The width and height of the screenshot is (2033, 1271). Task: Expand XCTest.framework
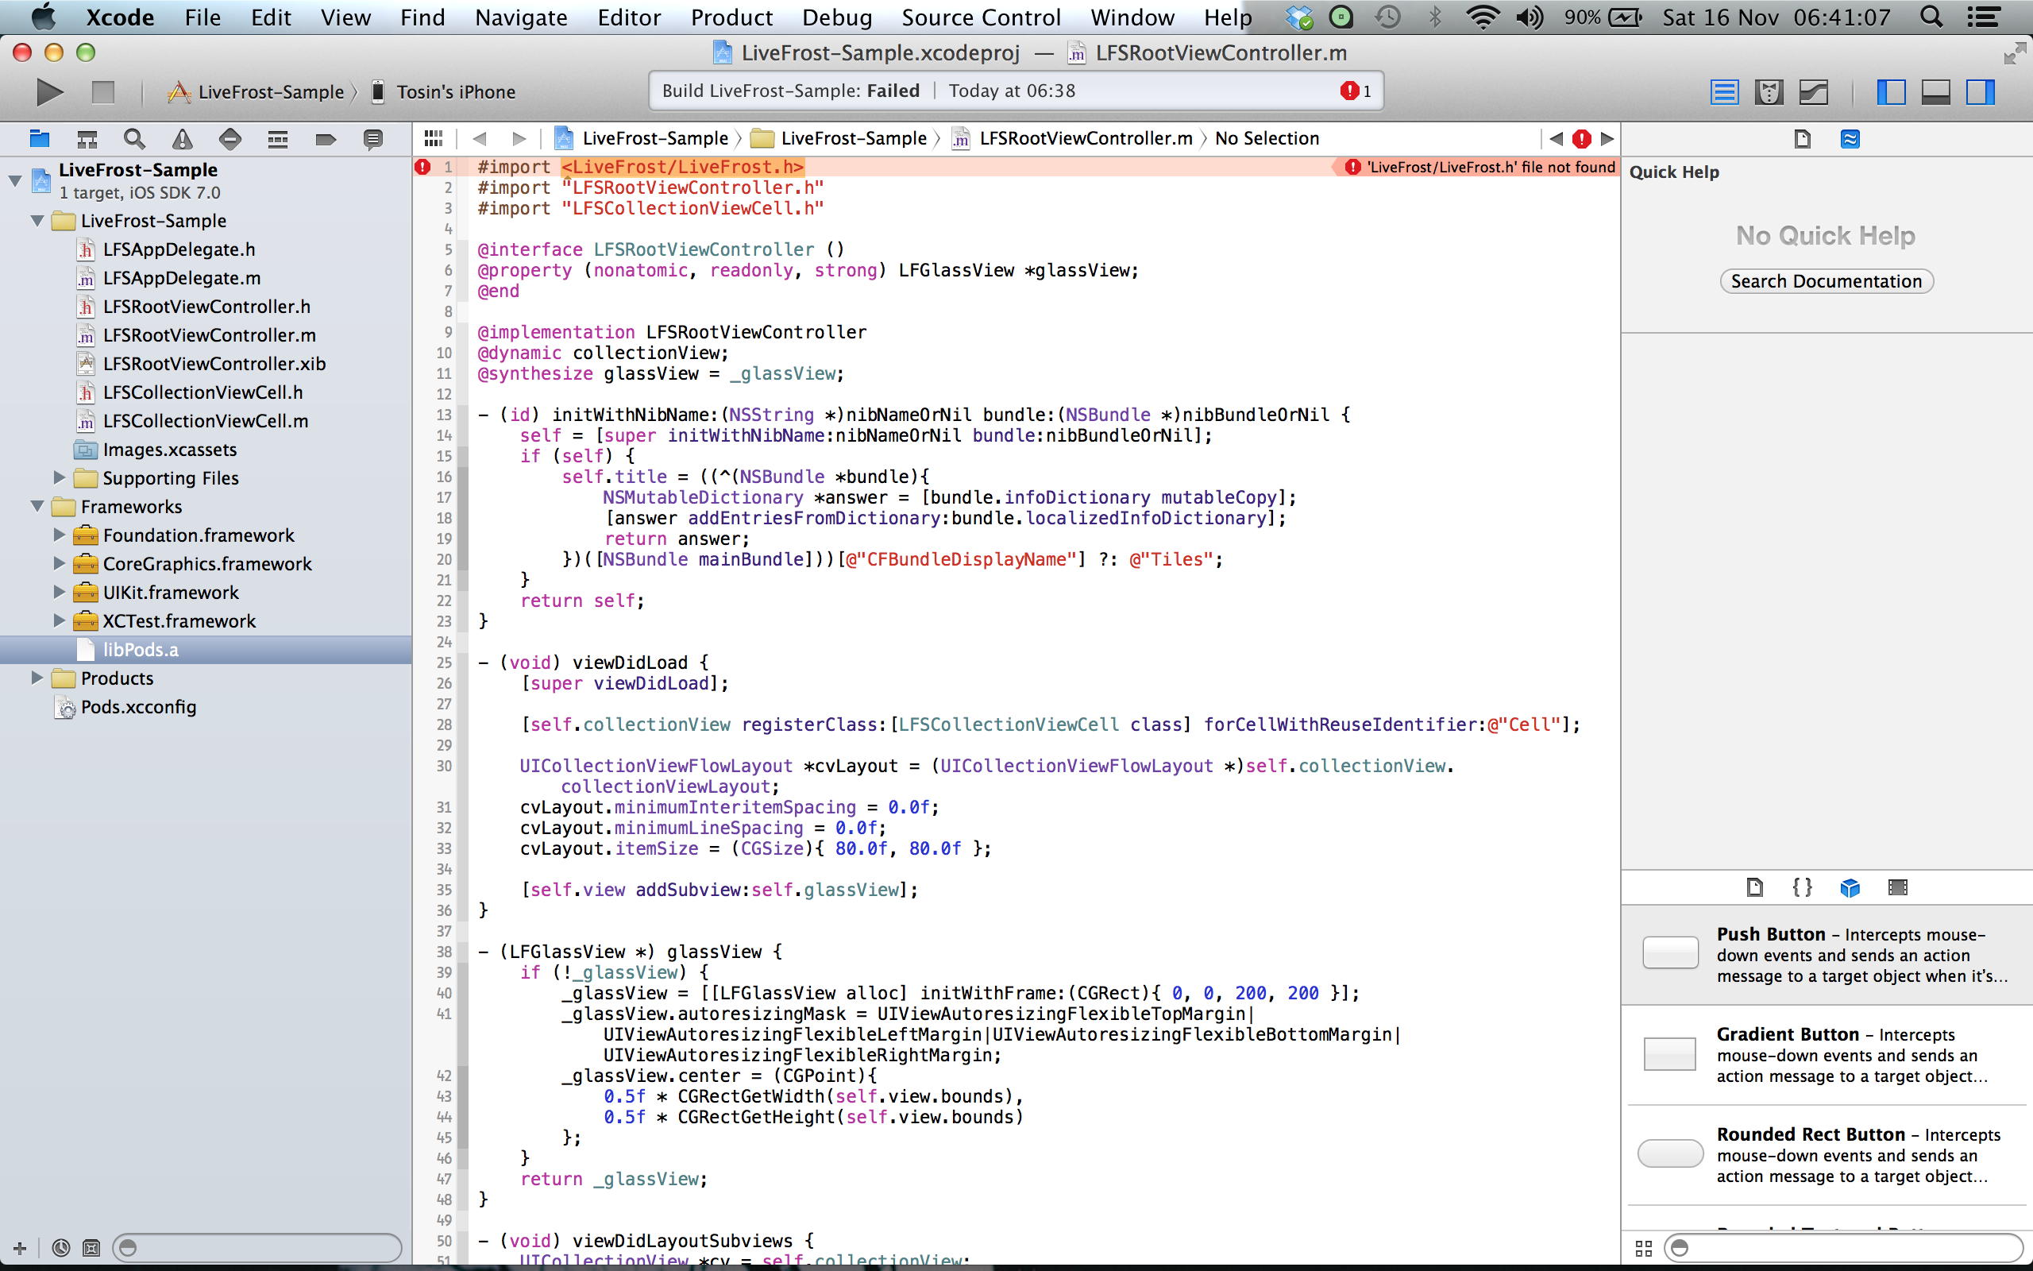[x=59, y=620]
